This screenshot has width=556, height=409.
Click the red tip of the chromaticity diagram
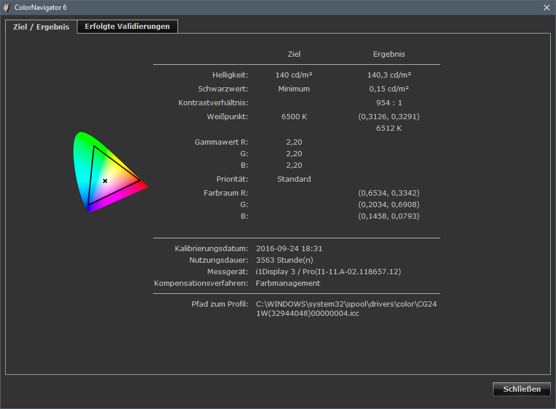point(145,186)
